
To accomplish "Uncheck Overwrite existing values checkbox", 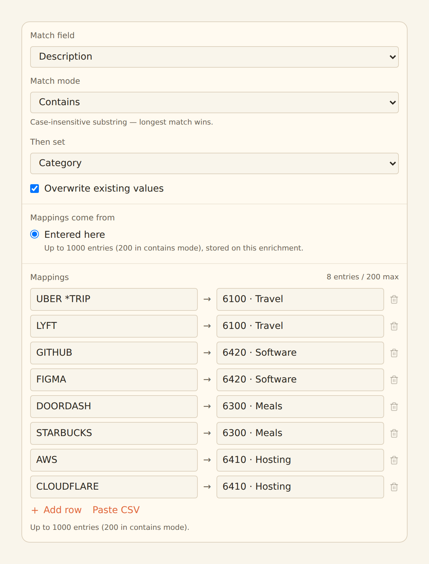I will 35,189.
